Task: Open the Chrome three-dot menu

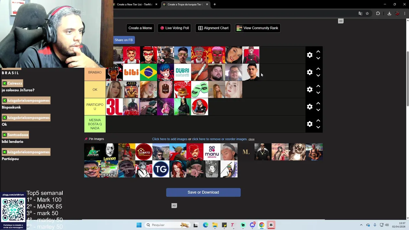Action: point(405,13)
